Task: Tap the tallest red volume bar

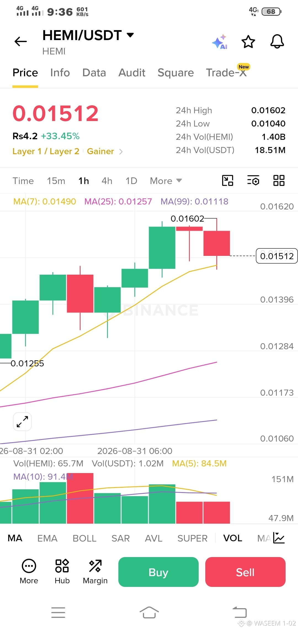Action: (80, 498)
